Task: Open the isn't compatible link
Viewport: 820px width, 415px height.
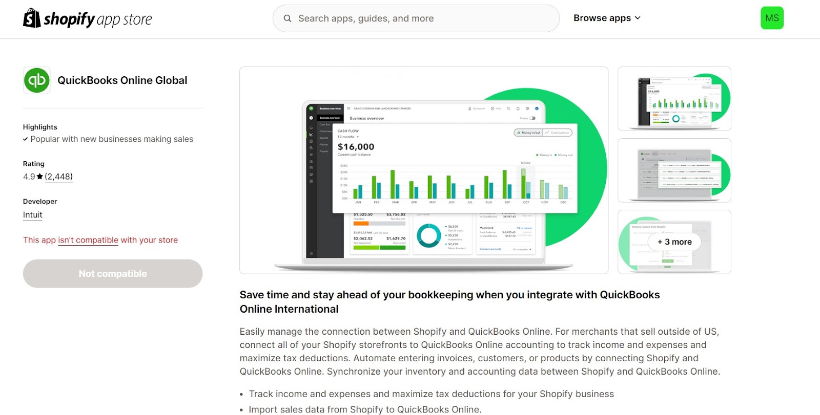Action: click(88, 240)
